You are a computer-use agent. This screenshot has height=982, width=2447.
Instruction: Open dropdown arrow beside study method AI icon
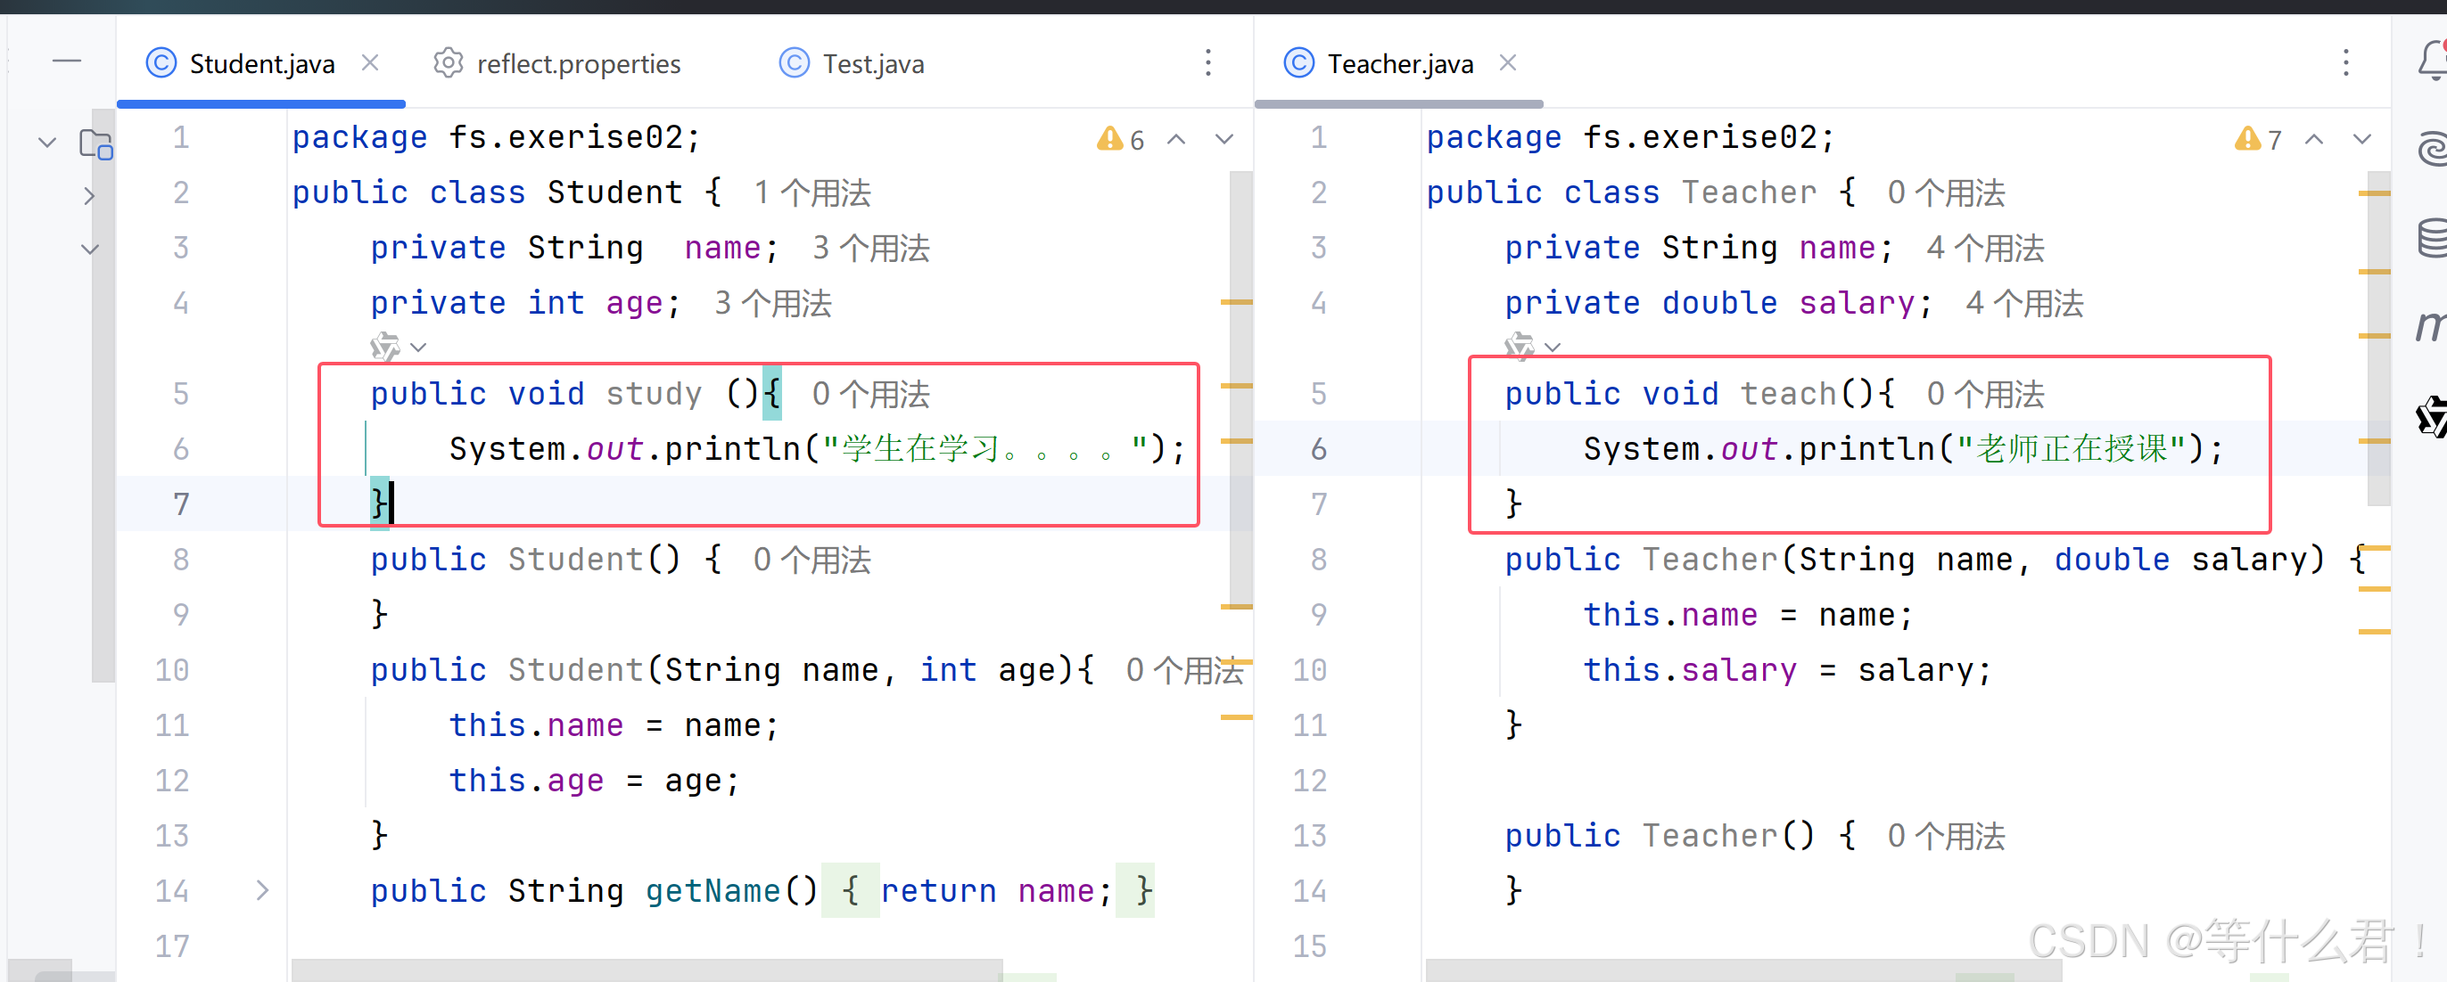419,348
